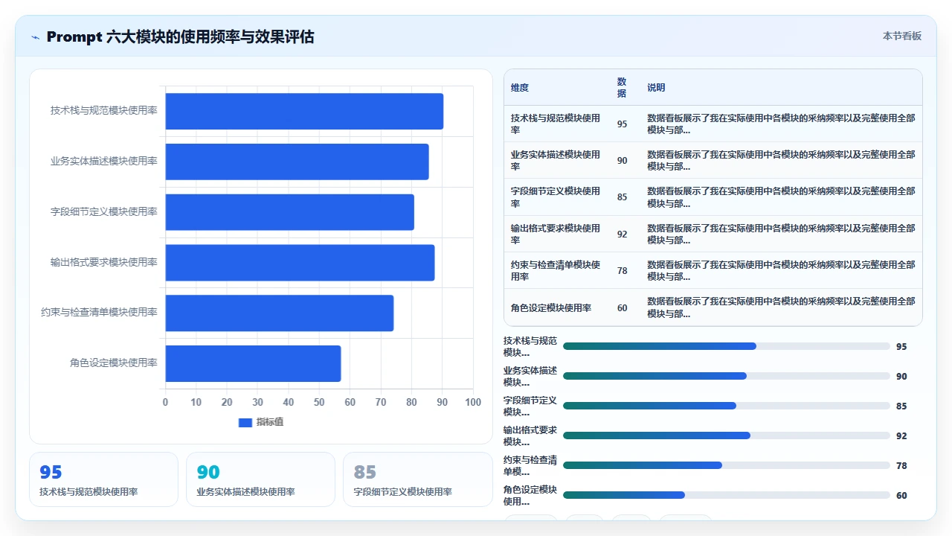Click the 技术栈与规范 progress bar showing 95
The height and width of the screenshot is (536, 952).
pyautogui.click(x=727, y=346)
